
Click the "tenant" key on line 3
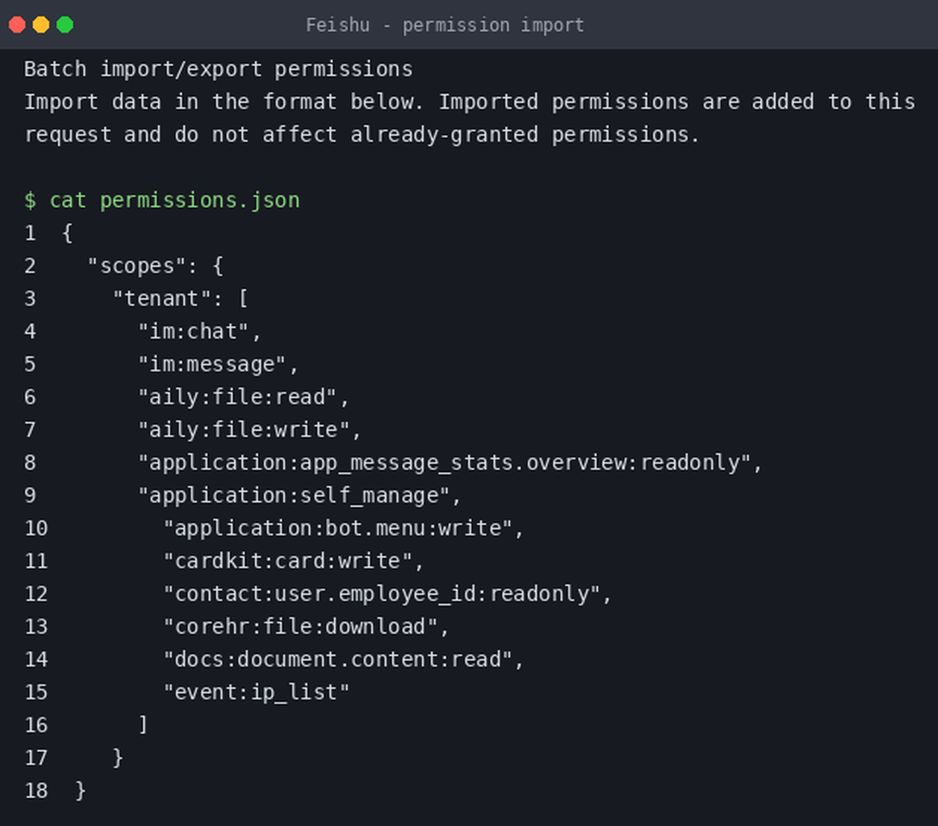[x=162, y=299]
